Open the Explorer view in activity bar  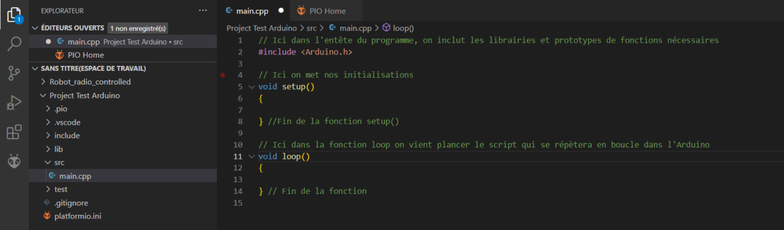click(x=14, y=15)
